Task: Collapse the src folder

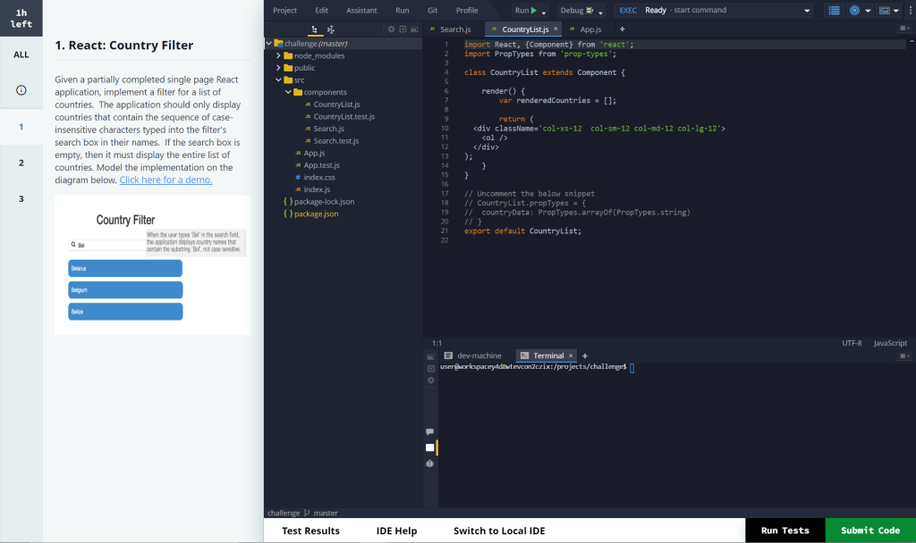Action: tap(278, 79)
